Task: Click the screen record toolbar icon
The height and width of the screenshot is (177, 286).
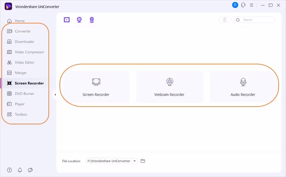Action: click(67, 20)
